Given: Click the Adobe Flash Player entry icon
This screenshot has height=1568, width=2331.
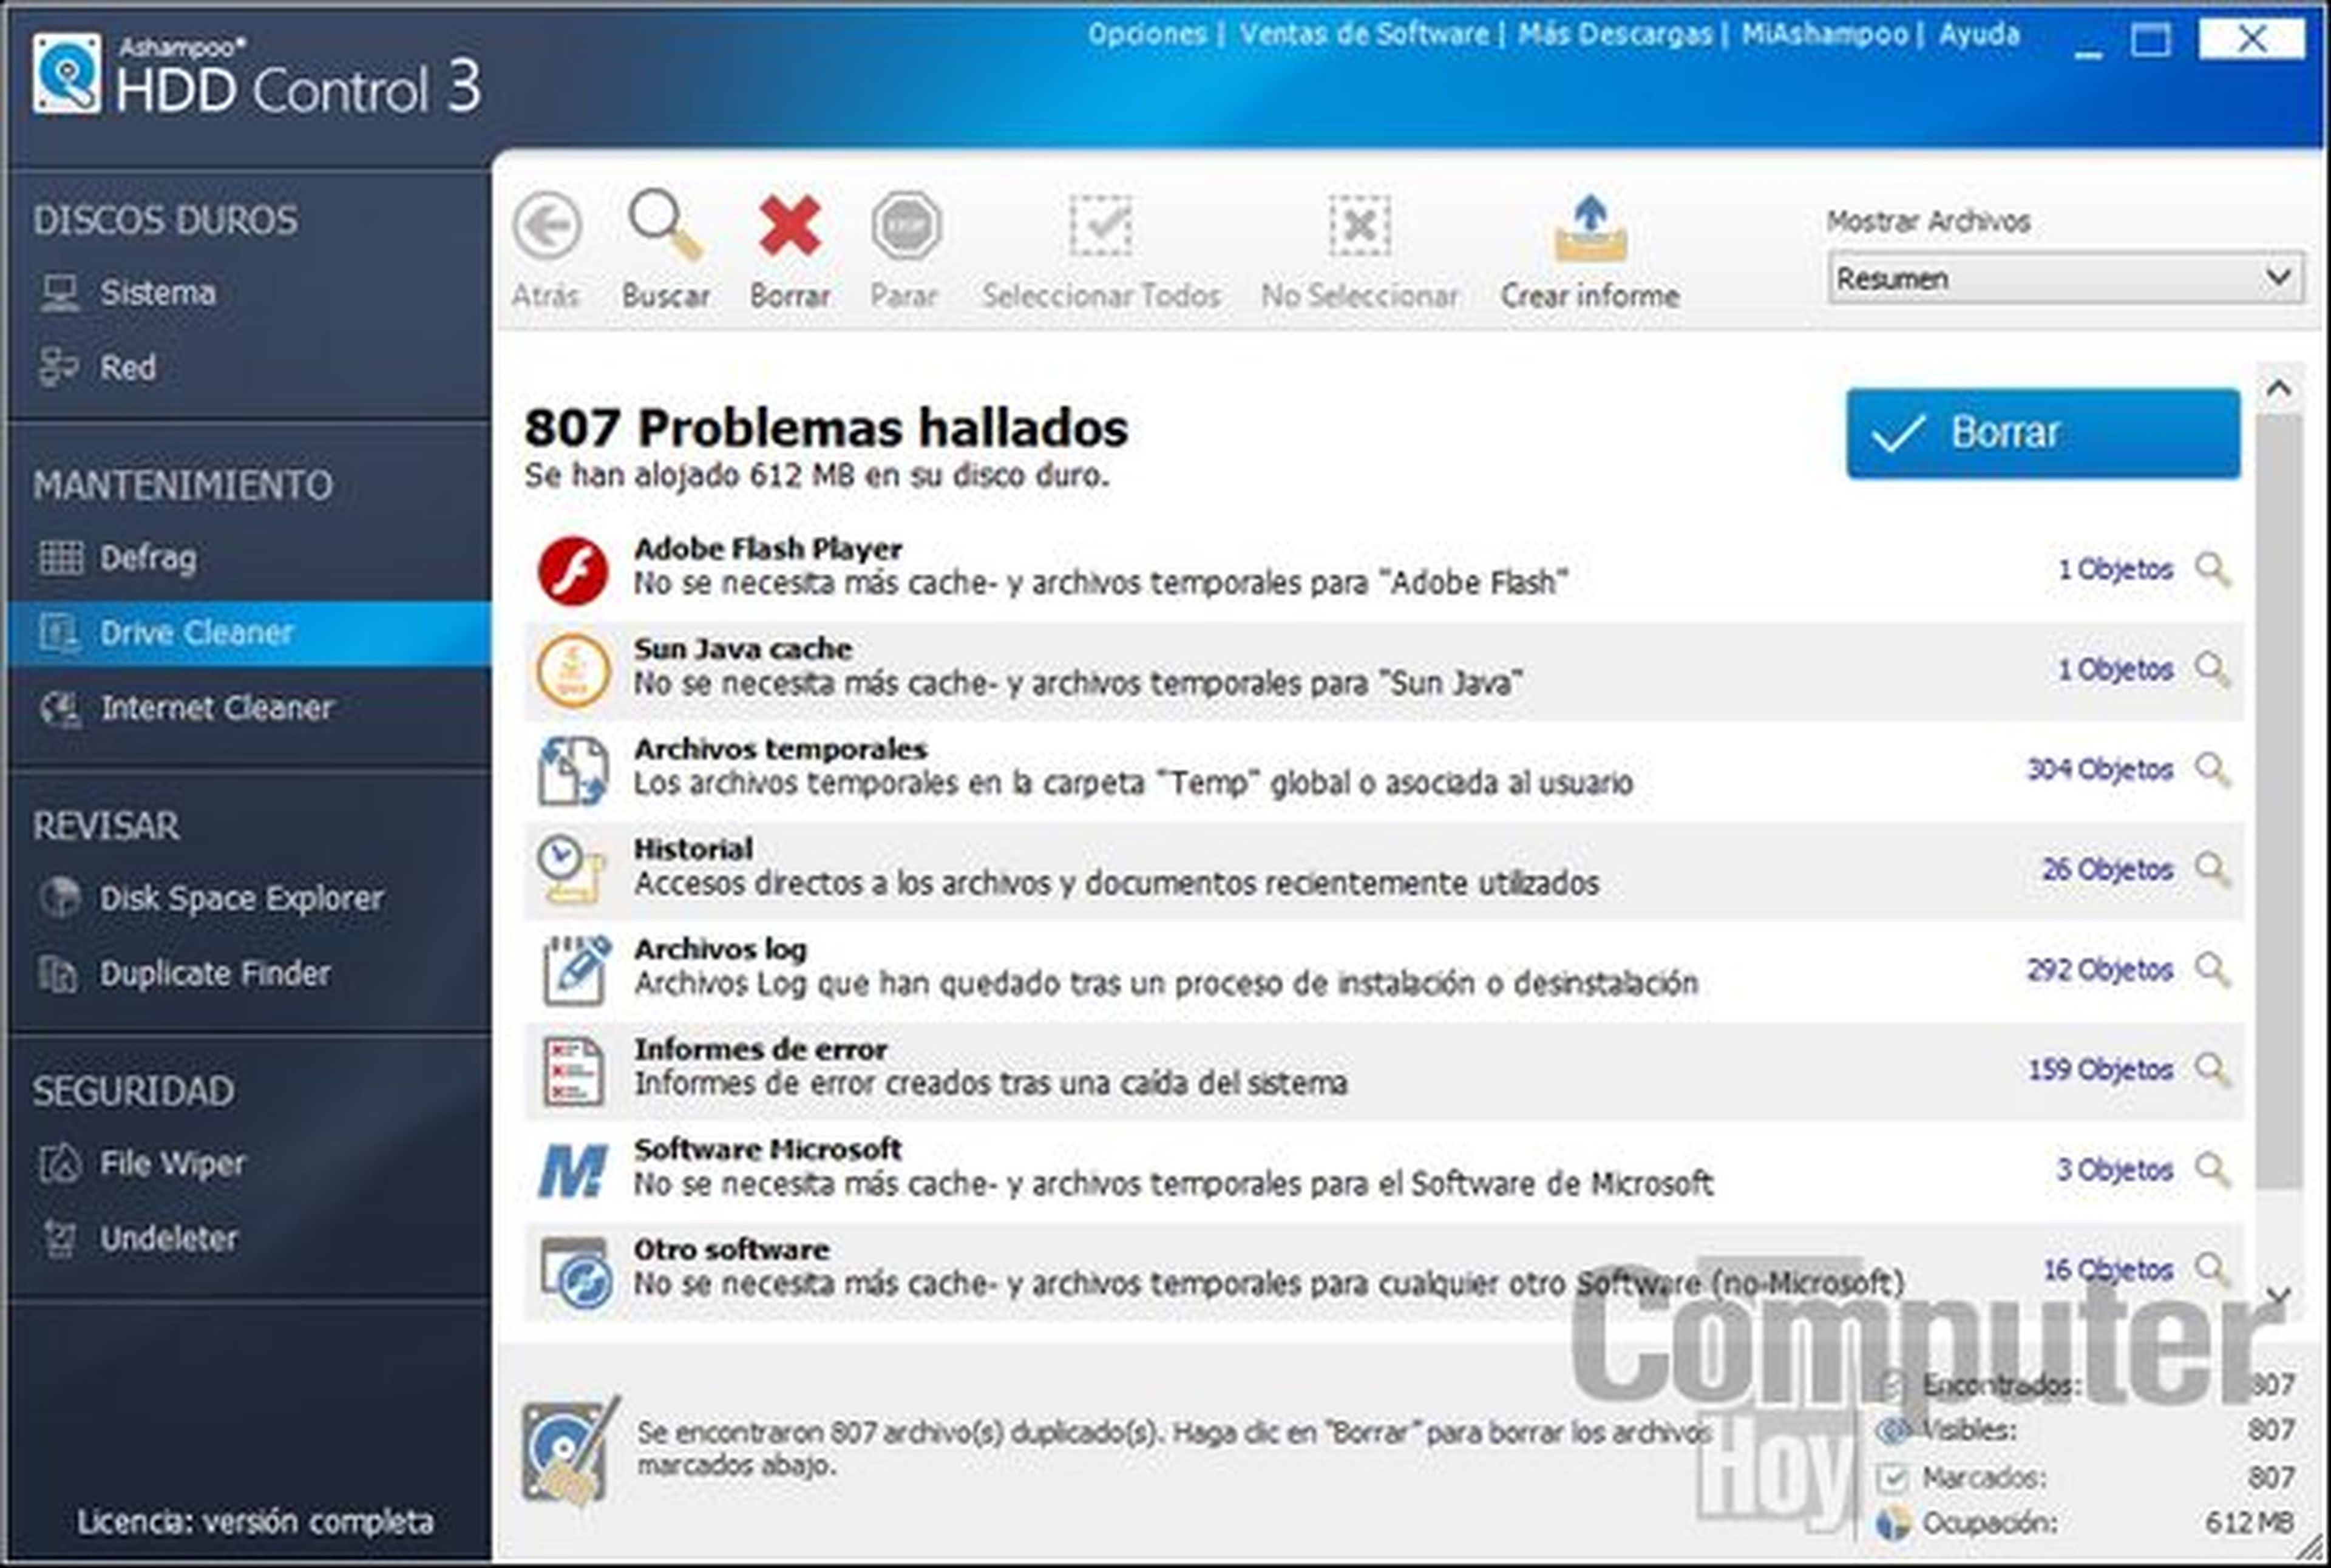Looking at the screenshot, I should (x=572, y=570).
